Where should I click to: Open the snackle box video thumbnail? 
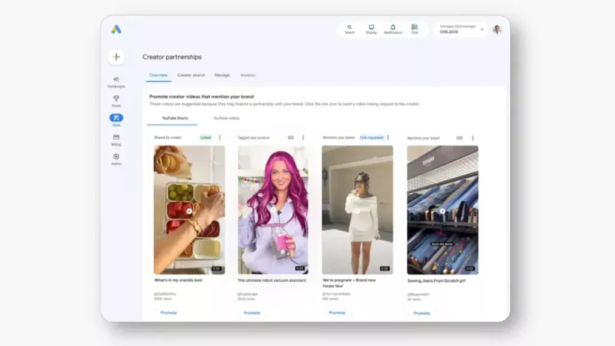click(189, 210)
